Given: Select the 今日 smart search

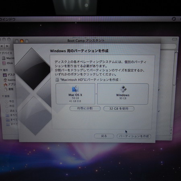Looking at the screenshot, I should pos(9,101).
